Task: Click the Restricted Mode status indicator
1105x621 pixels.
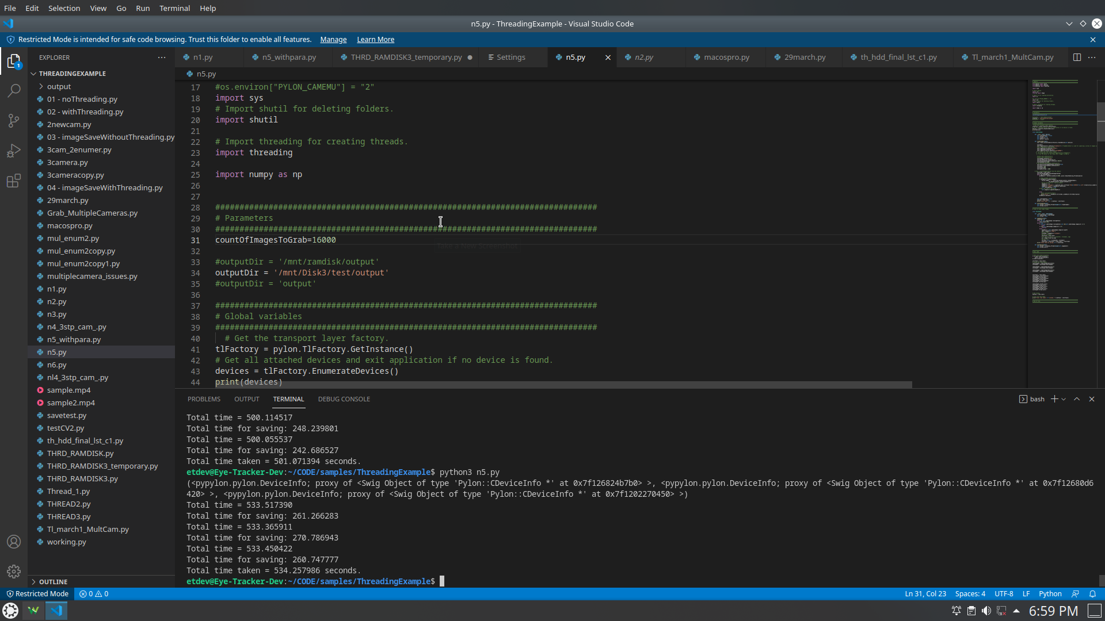Action: coord(37,594)
